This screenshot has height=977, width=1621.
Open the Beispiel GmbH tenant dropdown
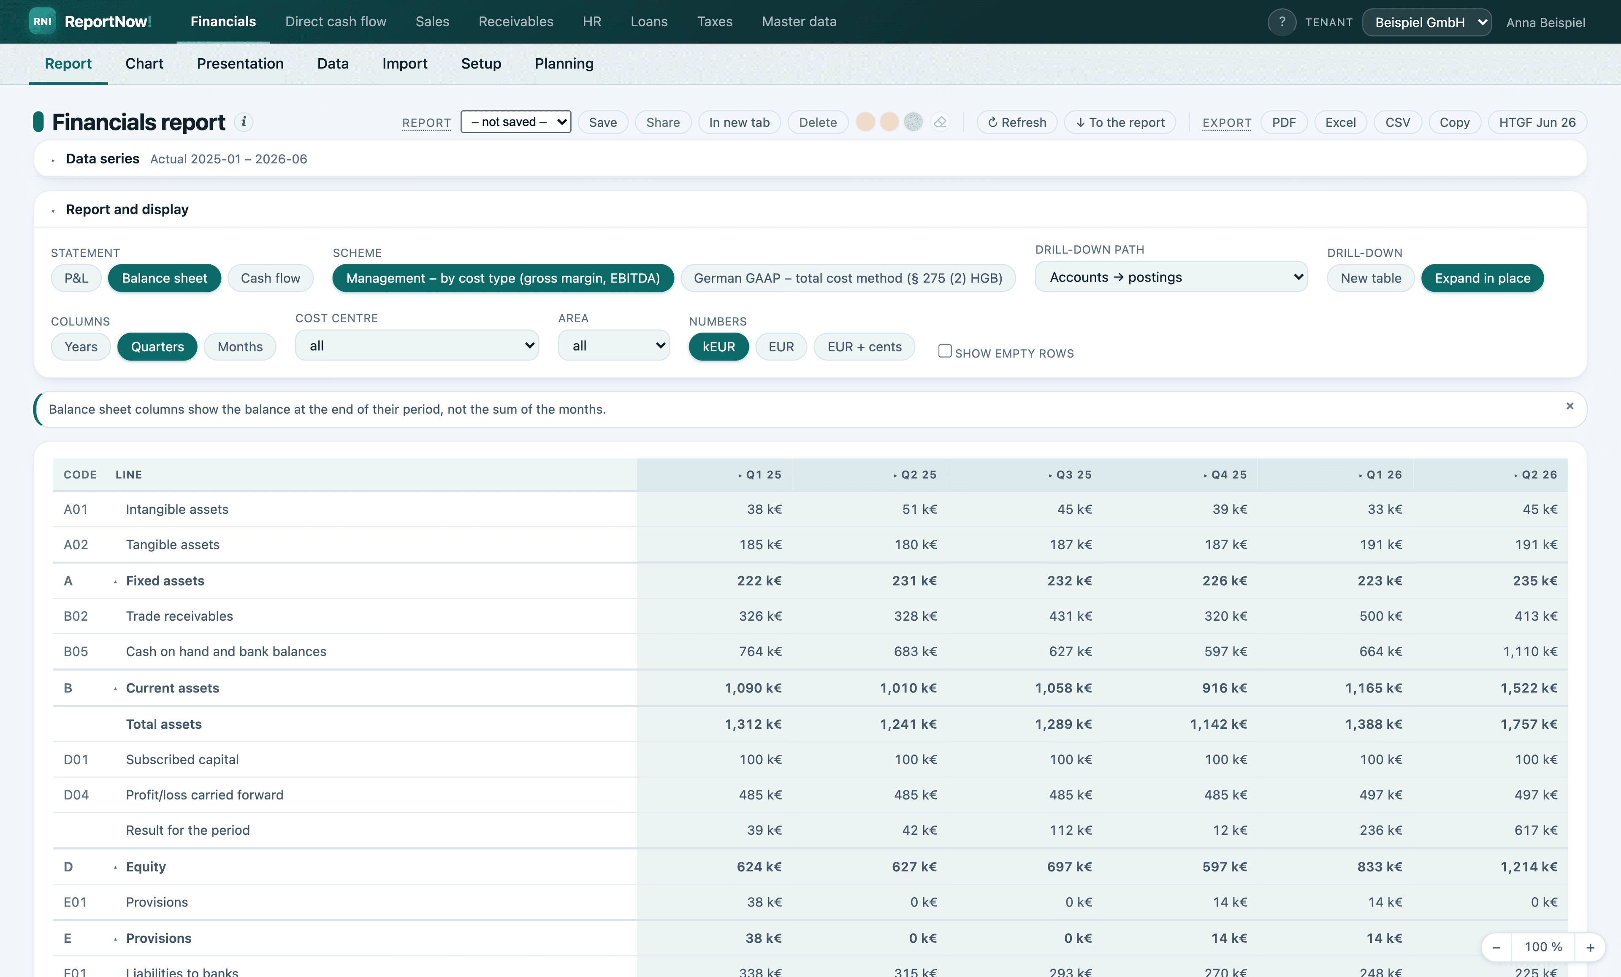pyautogui.click(x=1426, y=22)
